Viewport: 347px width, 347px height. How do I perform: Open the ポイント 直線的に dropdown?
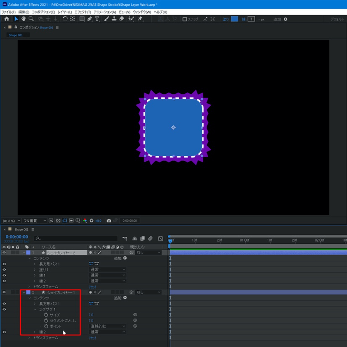click(108, 326)
